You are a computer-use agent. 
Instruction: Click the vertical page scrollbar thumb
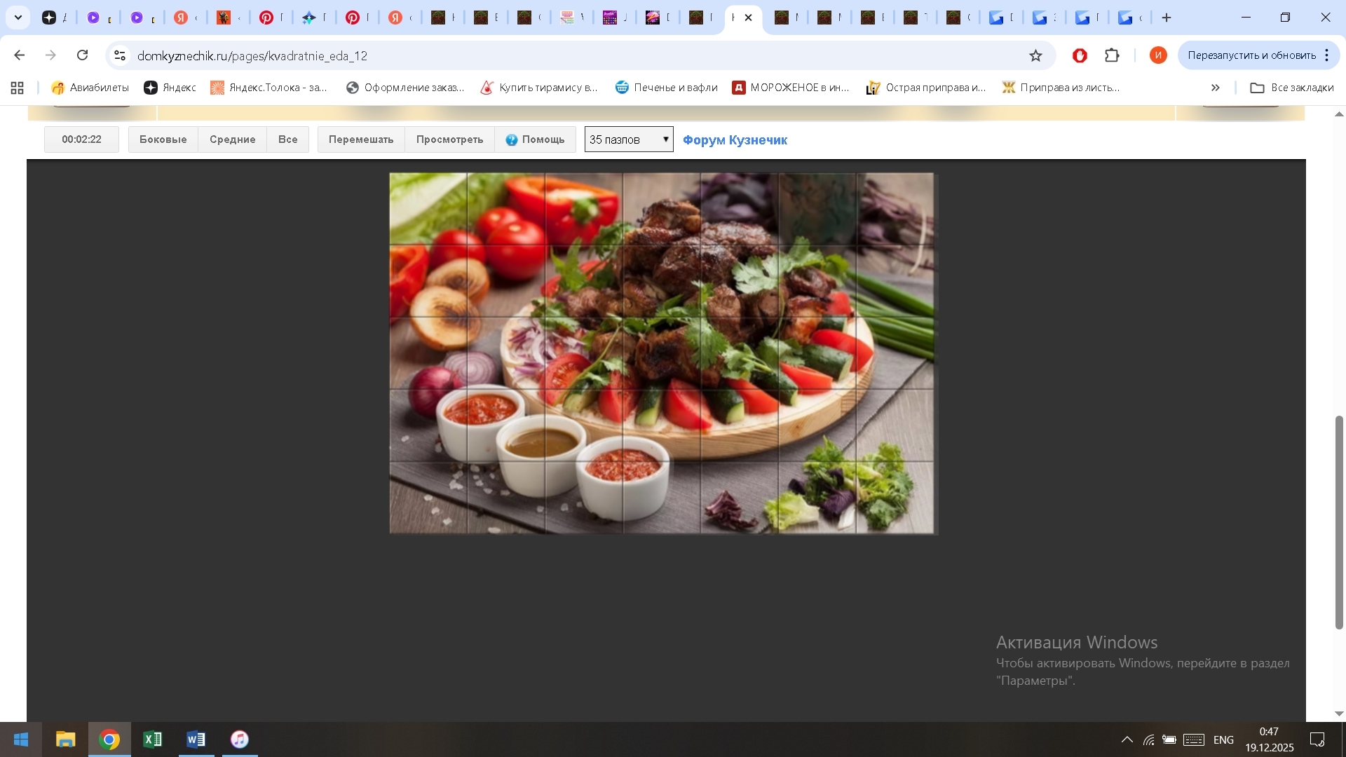click(x=1339, y=522)
